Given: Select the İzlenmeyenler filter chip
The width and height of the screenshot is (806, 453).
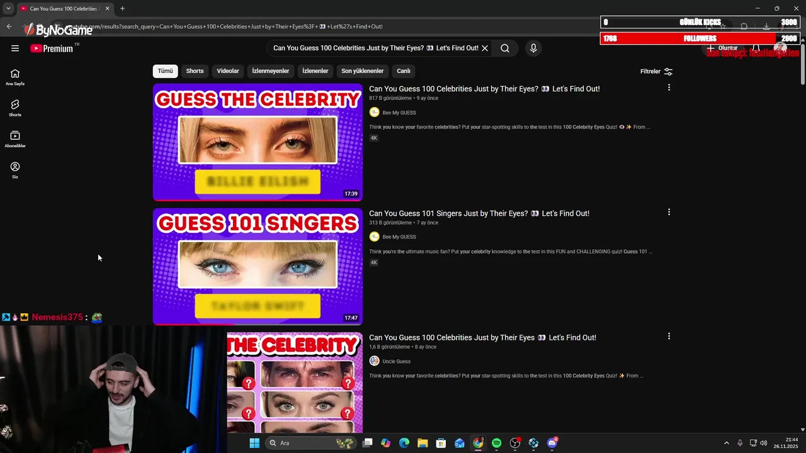Looking at the screenshot, I should click(271, 71).
